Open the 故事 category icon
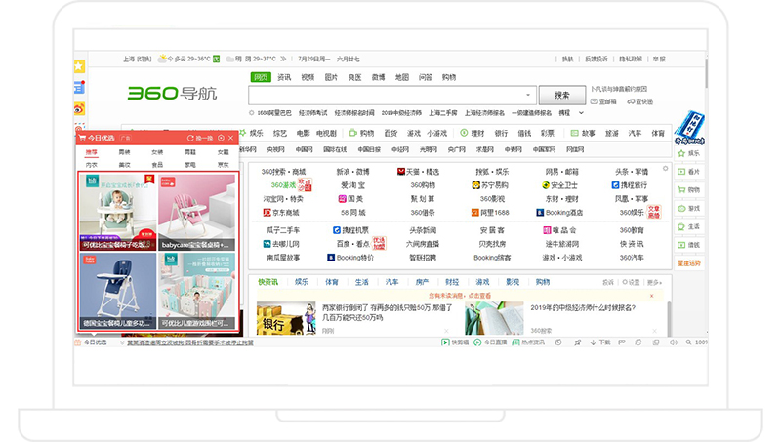The image size is (781, 442). pos(582,133)
